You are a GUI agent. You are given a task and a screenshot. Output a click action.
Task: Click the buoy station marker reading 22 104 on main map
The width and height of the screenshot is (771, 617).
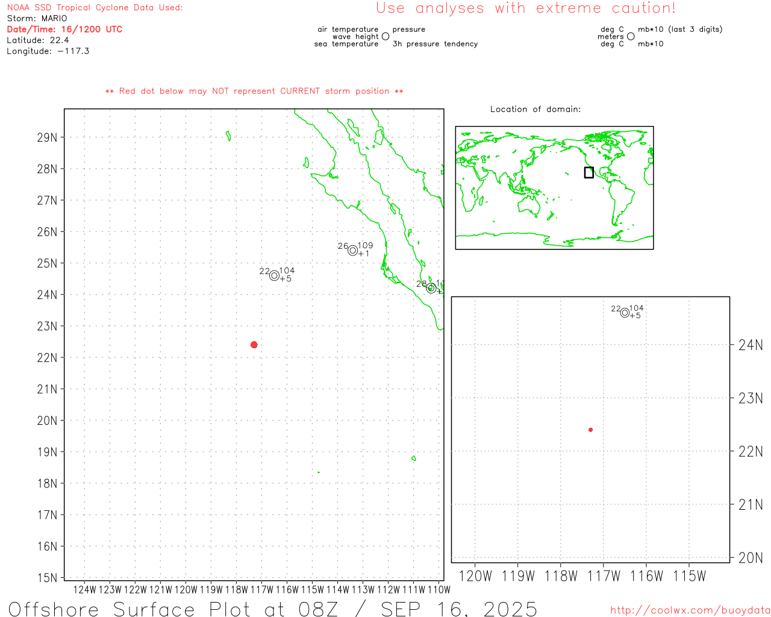(275, 276)
